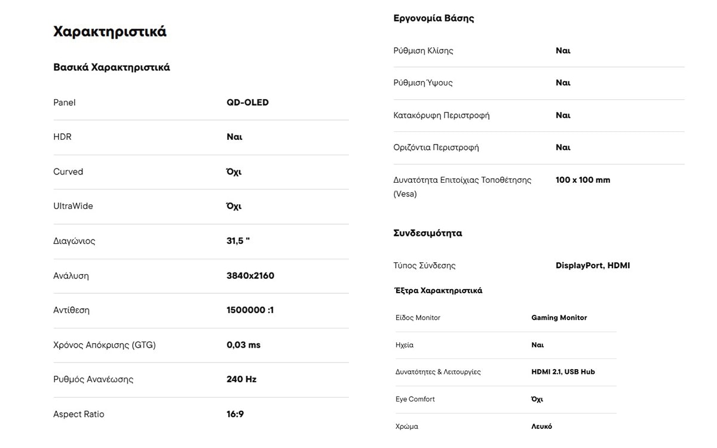Click the Συνδεσιμότητα section heading
Image resolution: width=717 pixels, height=448 pixels.
pyautogui.click(x=428, y=233)
